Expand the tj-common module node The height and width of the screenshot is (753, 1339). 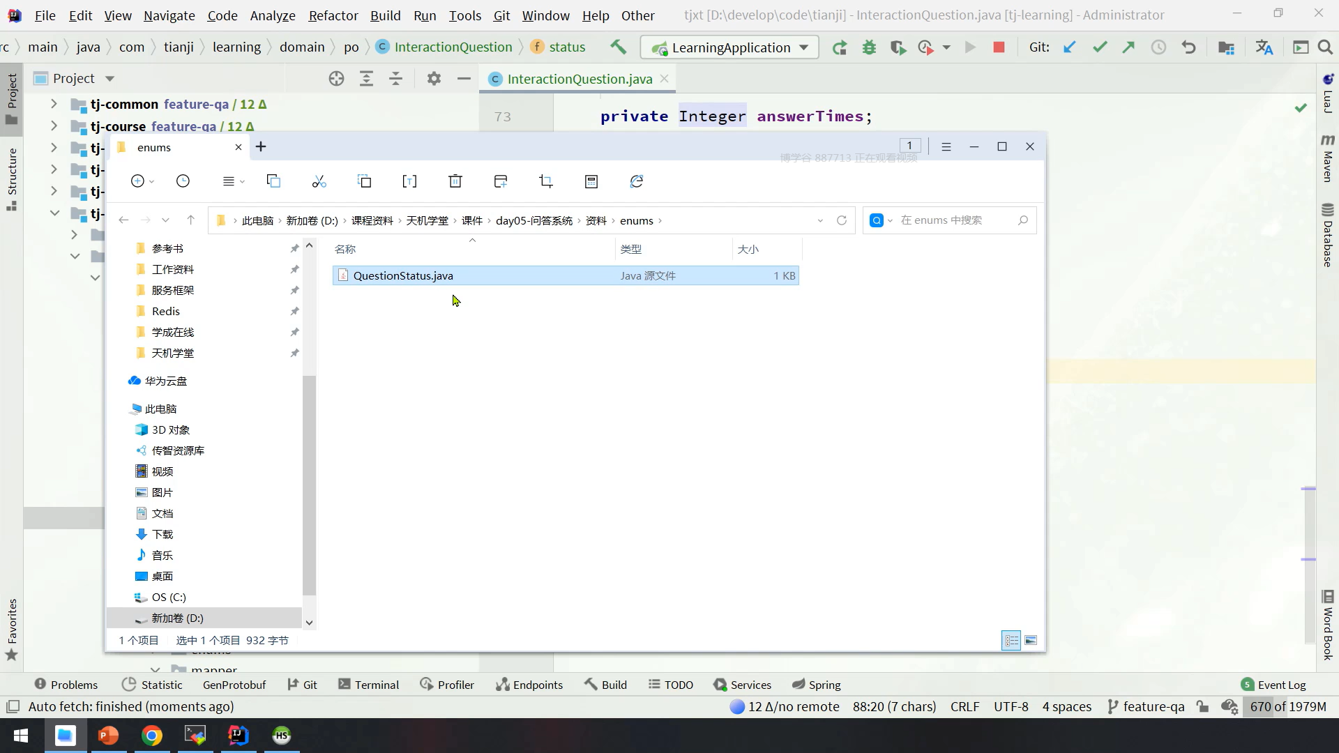(54, 104)
